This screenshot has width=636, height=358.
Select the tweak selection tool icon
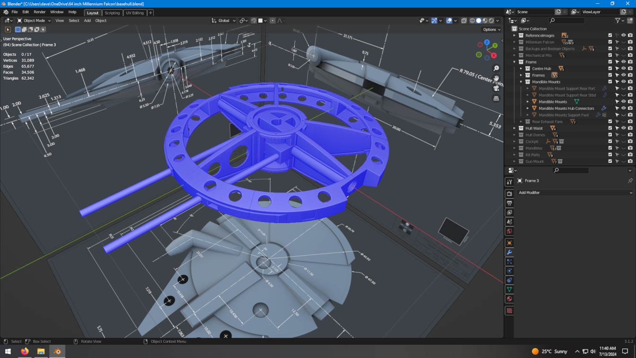click(x=8, y=29)
